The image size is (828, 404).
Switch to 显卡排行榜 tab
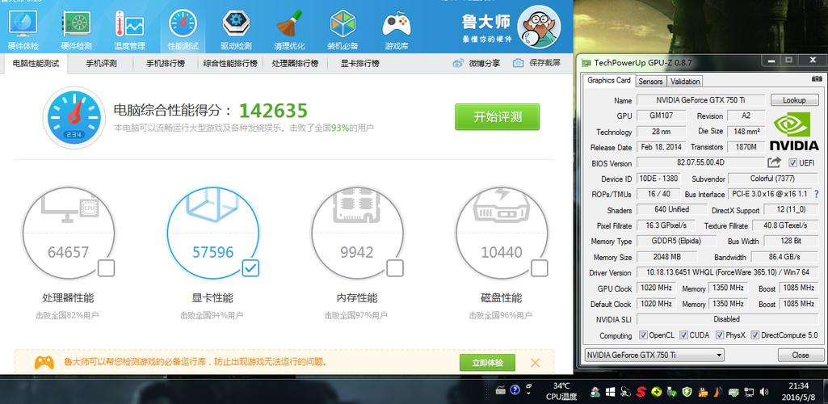(359, 63)
